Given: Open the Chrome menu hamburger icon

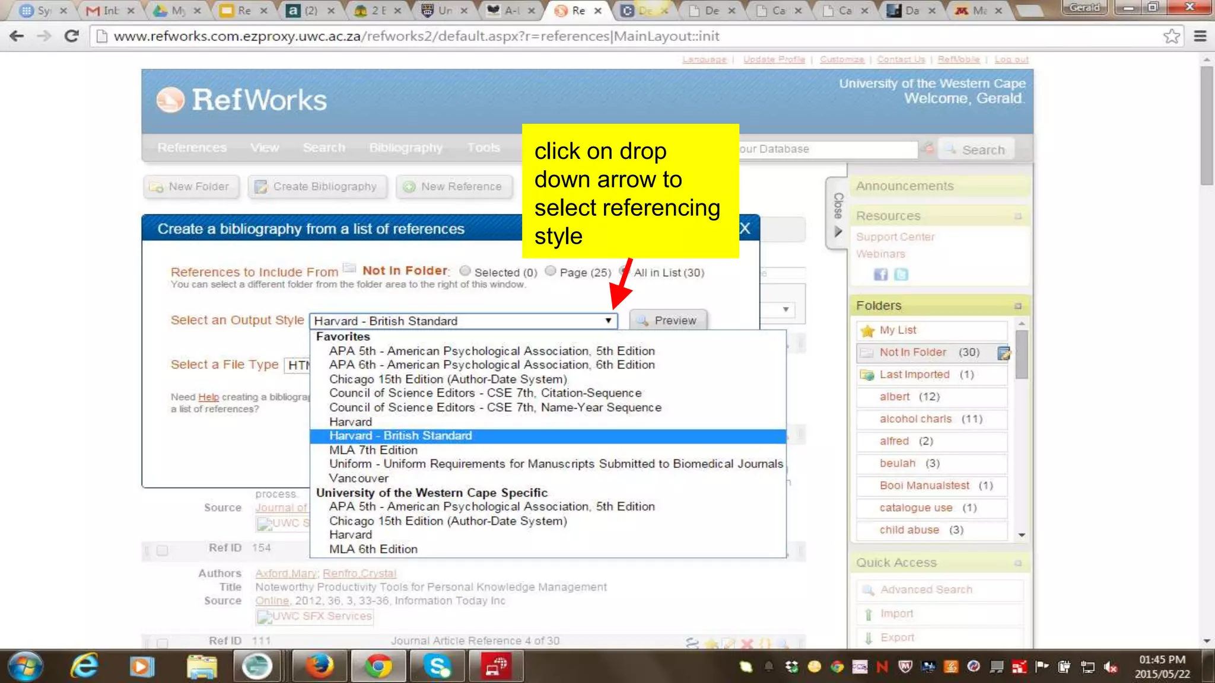Looking at the screenshot, I should coord(1200,36).
